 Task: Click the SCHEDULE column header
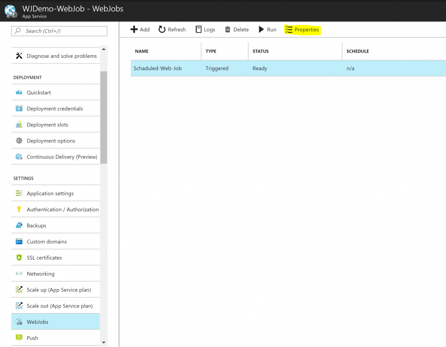(x=358, y=51)
